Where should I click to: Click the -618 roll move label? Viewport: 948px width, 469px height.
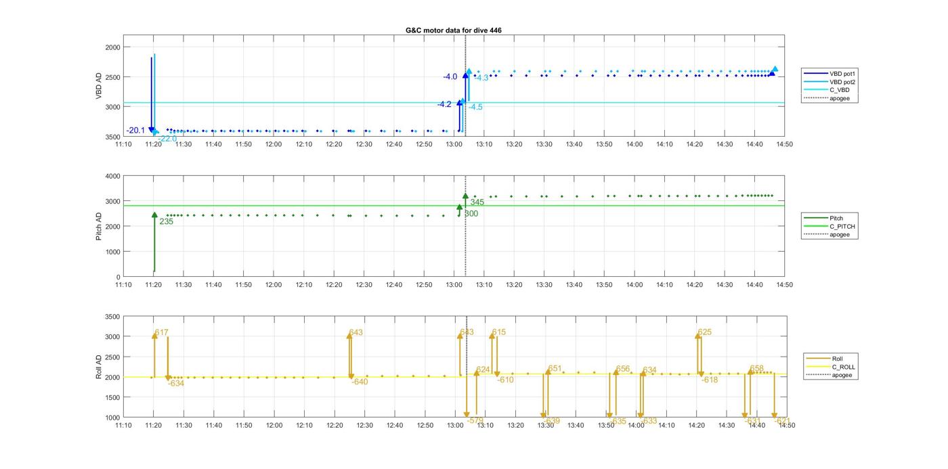coord(710,380)
